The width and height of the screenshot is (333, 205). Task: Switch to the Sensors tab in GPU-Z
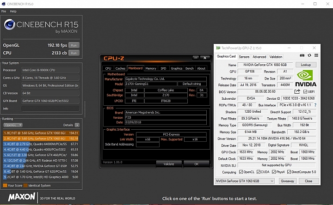tap(244, 57)
